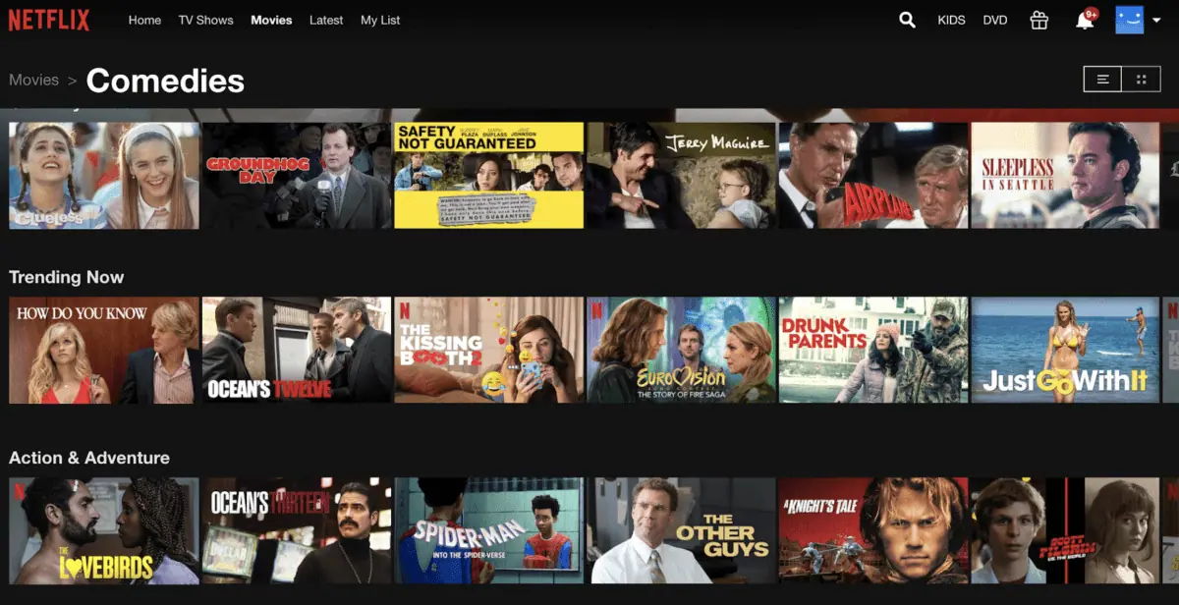
Task: Open Ocean's Thirteen thumbnail
Action: pos(297,531)
